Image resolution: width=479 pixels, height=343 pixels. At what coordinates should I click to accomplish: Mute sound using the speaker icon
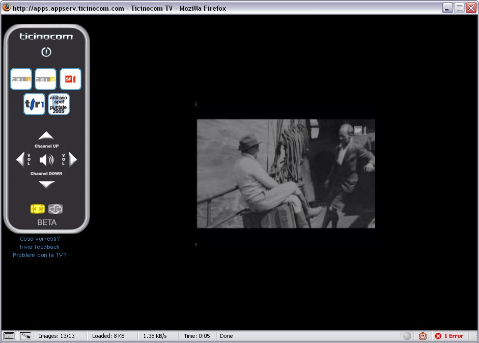(46, 160)
